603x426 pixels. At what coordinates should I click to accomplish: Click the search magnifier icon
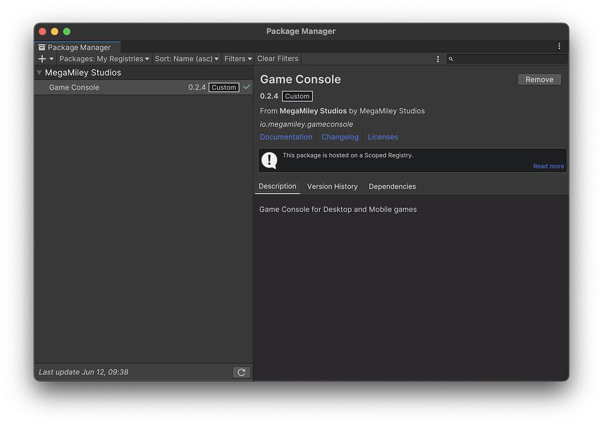click(x=451, y=59)
